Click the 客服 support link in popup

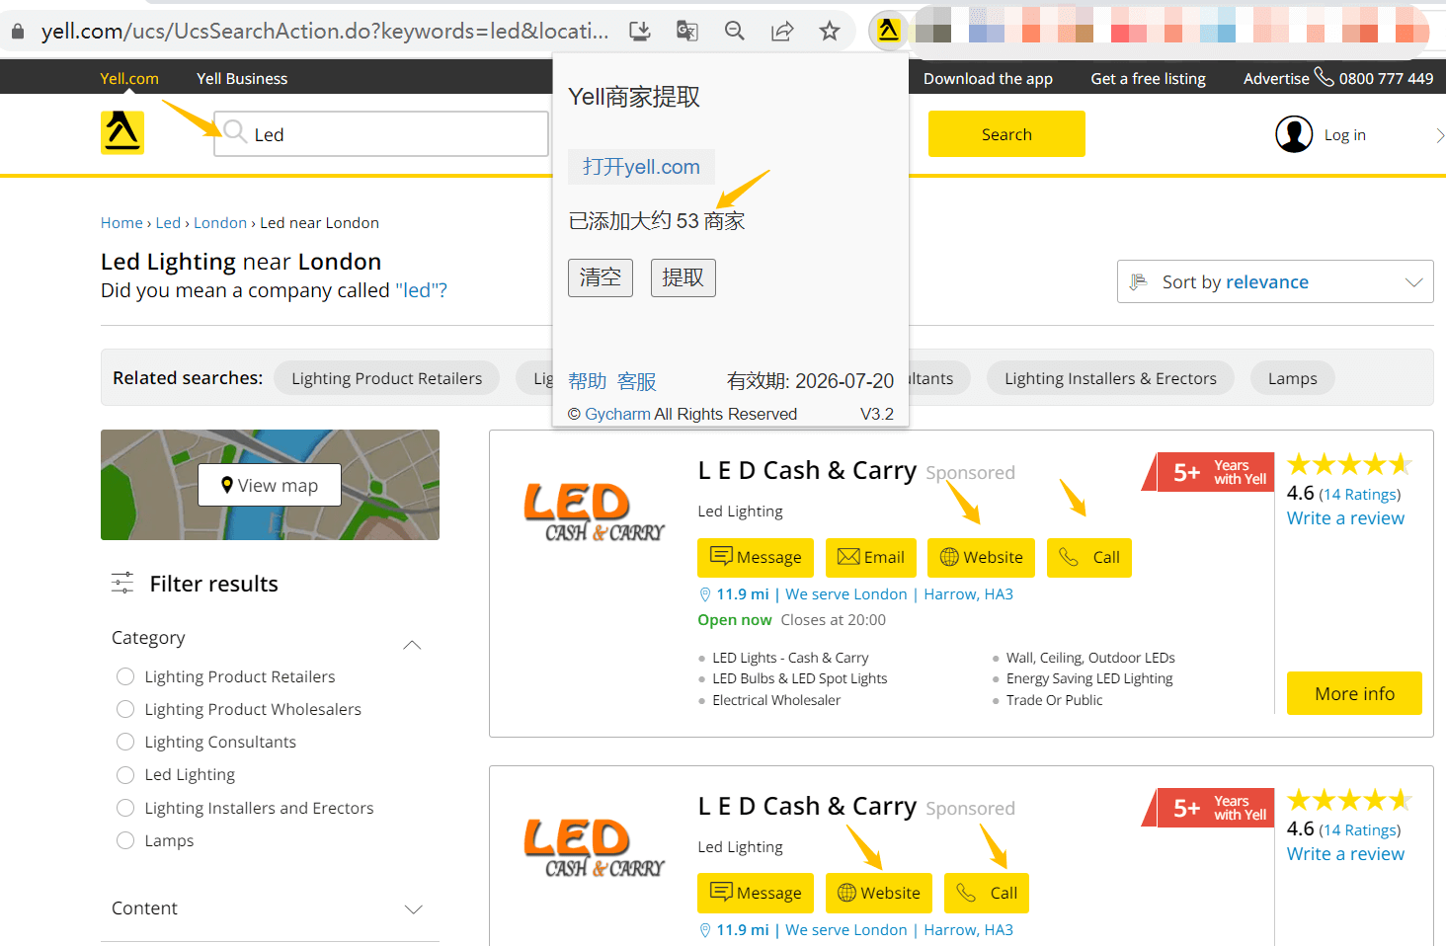pos(637,381)
